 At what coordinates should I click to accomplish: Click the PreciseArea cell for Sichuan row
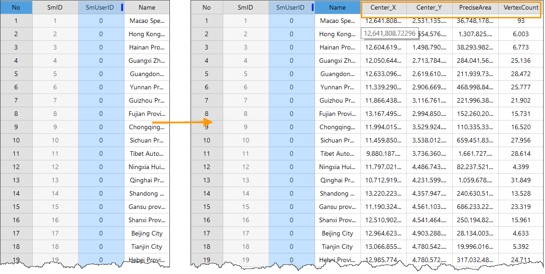[x=475, y=141]
